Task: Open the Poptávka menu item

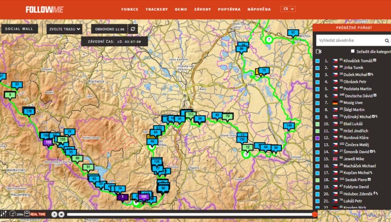Action: click(x=229, y=10)
